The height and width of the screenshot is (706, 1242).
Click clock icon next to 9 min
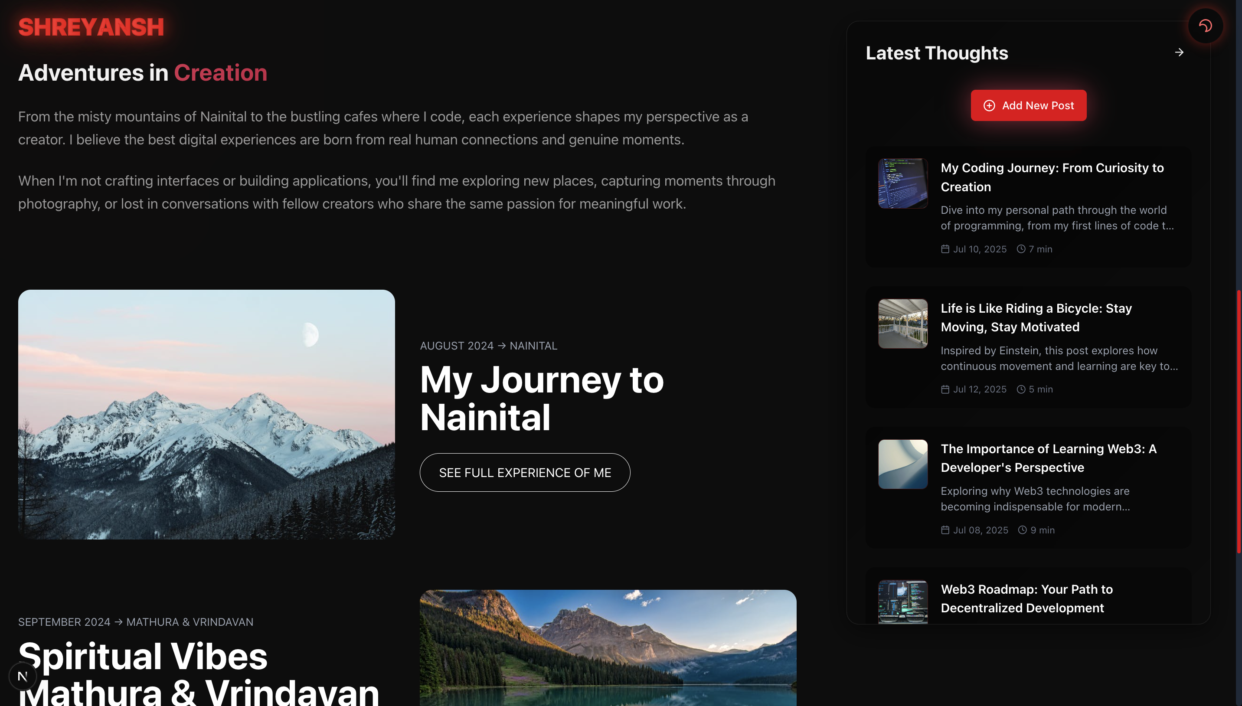point(1023,530)
